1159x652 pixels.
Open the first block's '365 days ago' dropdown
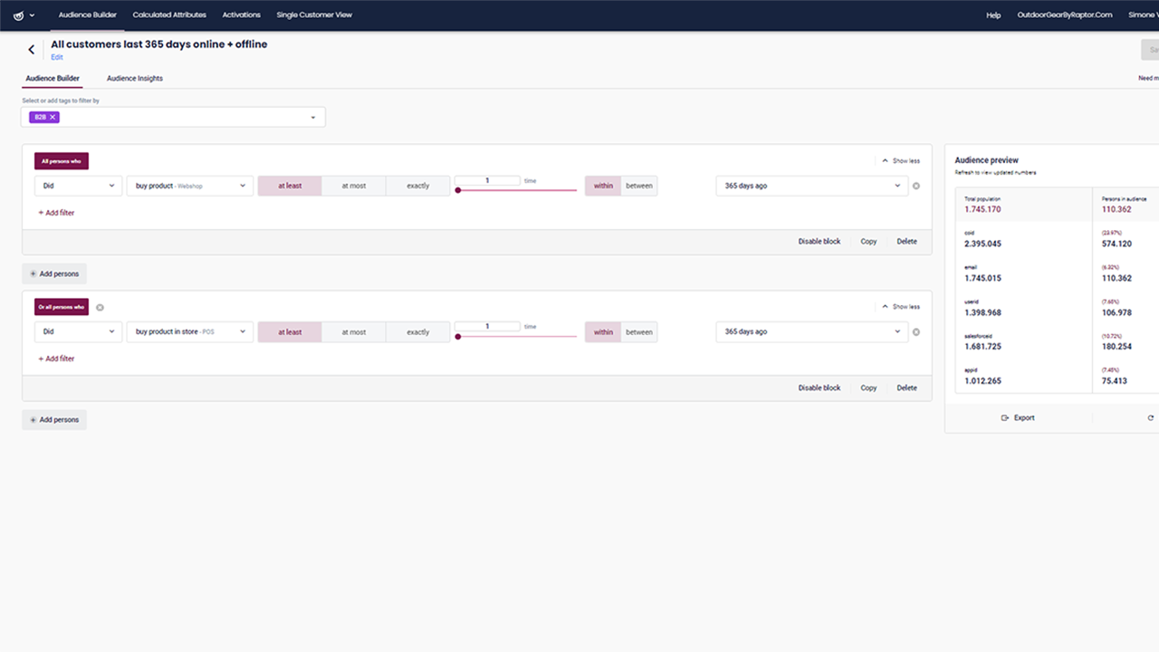click(x=811, y=186)
